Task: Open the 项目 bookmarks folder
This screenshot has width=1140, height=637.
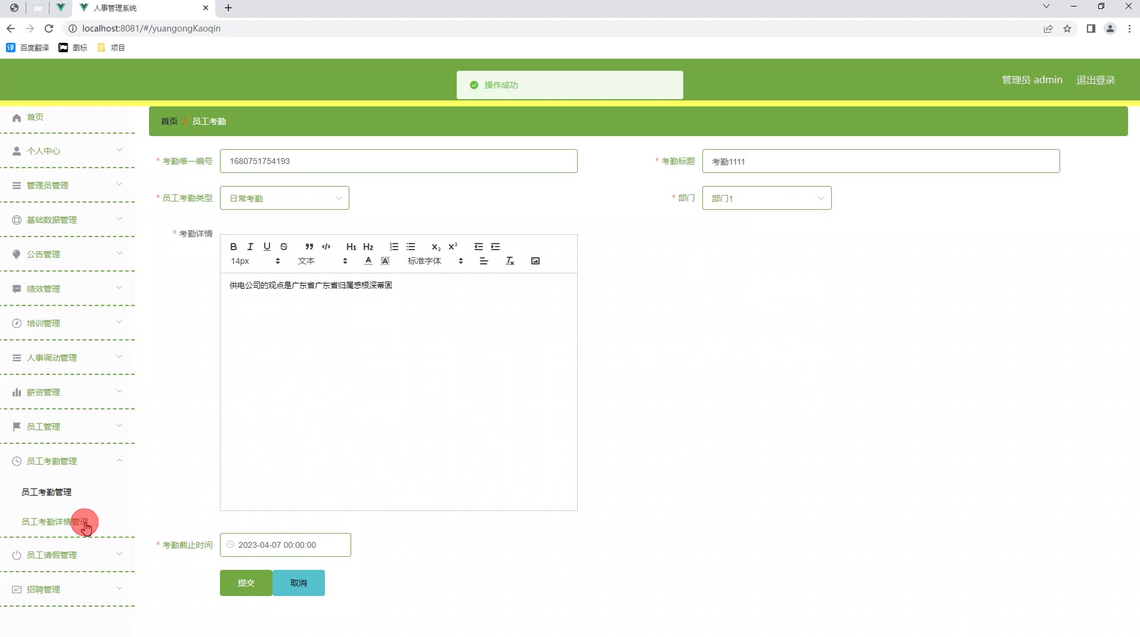Action: point(111,48)
